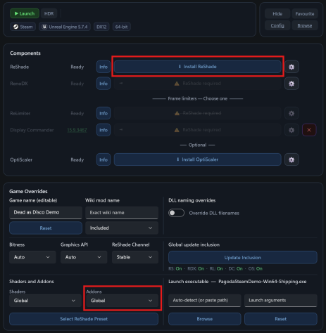Expand Graphics API Auto dropdown

point(84,257)
